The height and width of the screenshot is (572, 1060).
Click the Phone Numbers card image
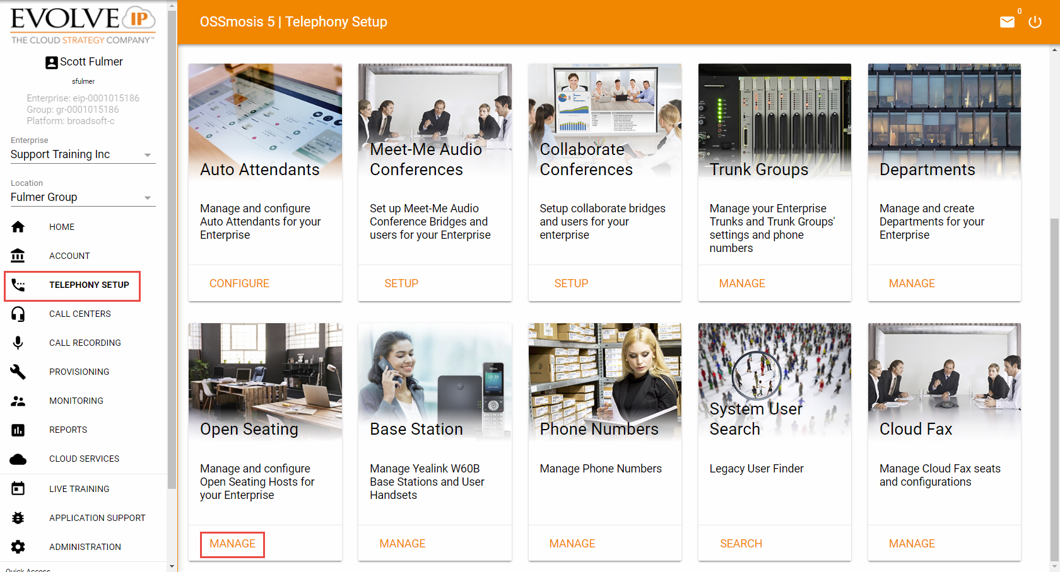[x=604, y=379]
